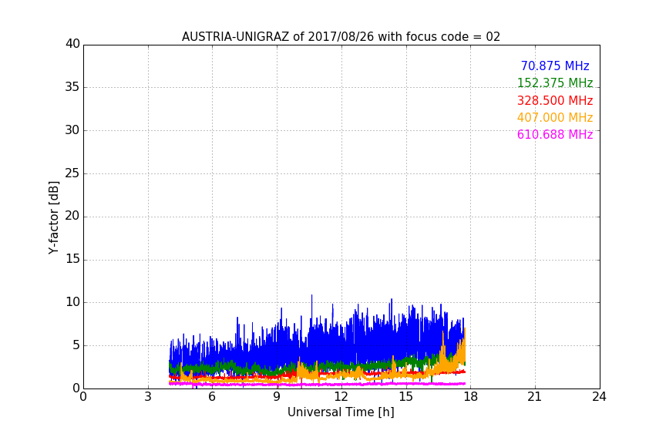Click the x-axis tick label 24
666x444 pixels.
click(599, 397)
